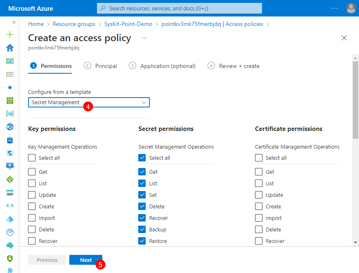Screen dimensions: 359x273
Task: Click the Next button
Action: click(x=86, y=260)
